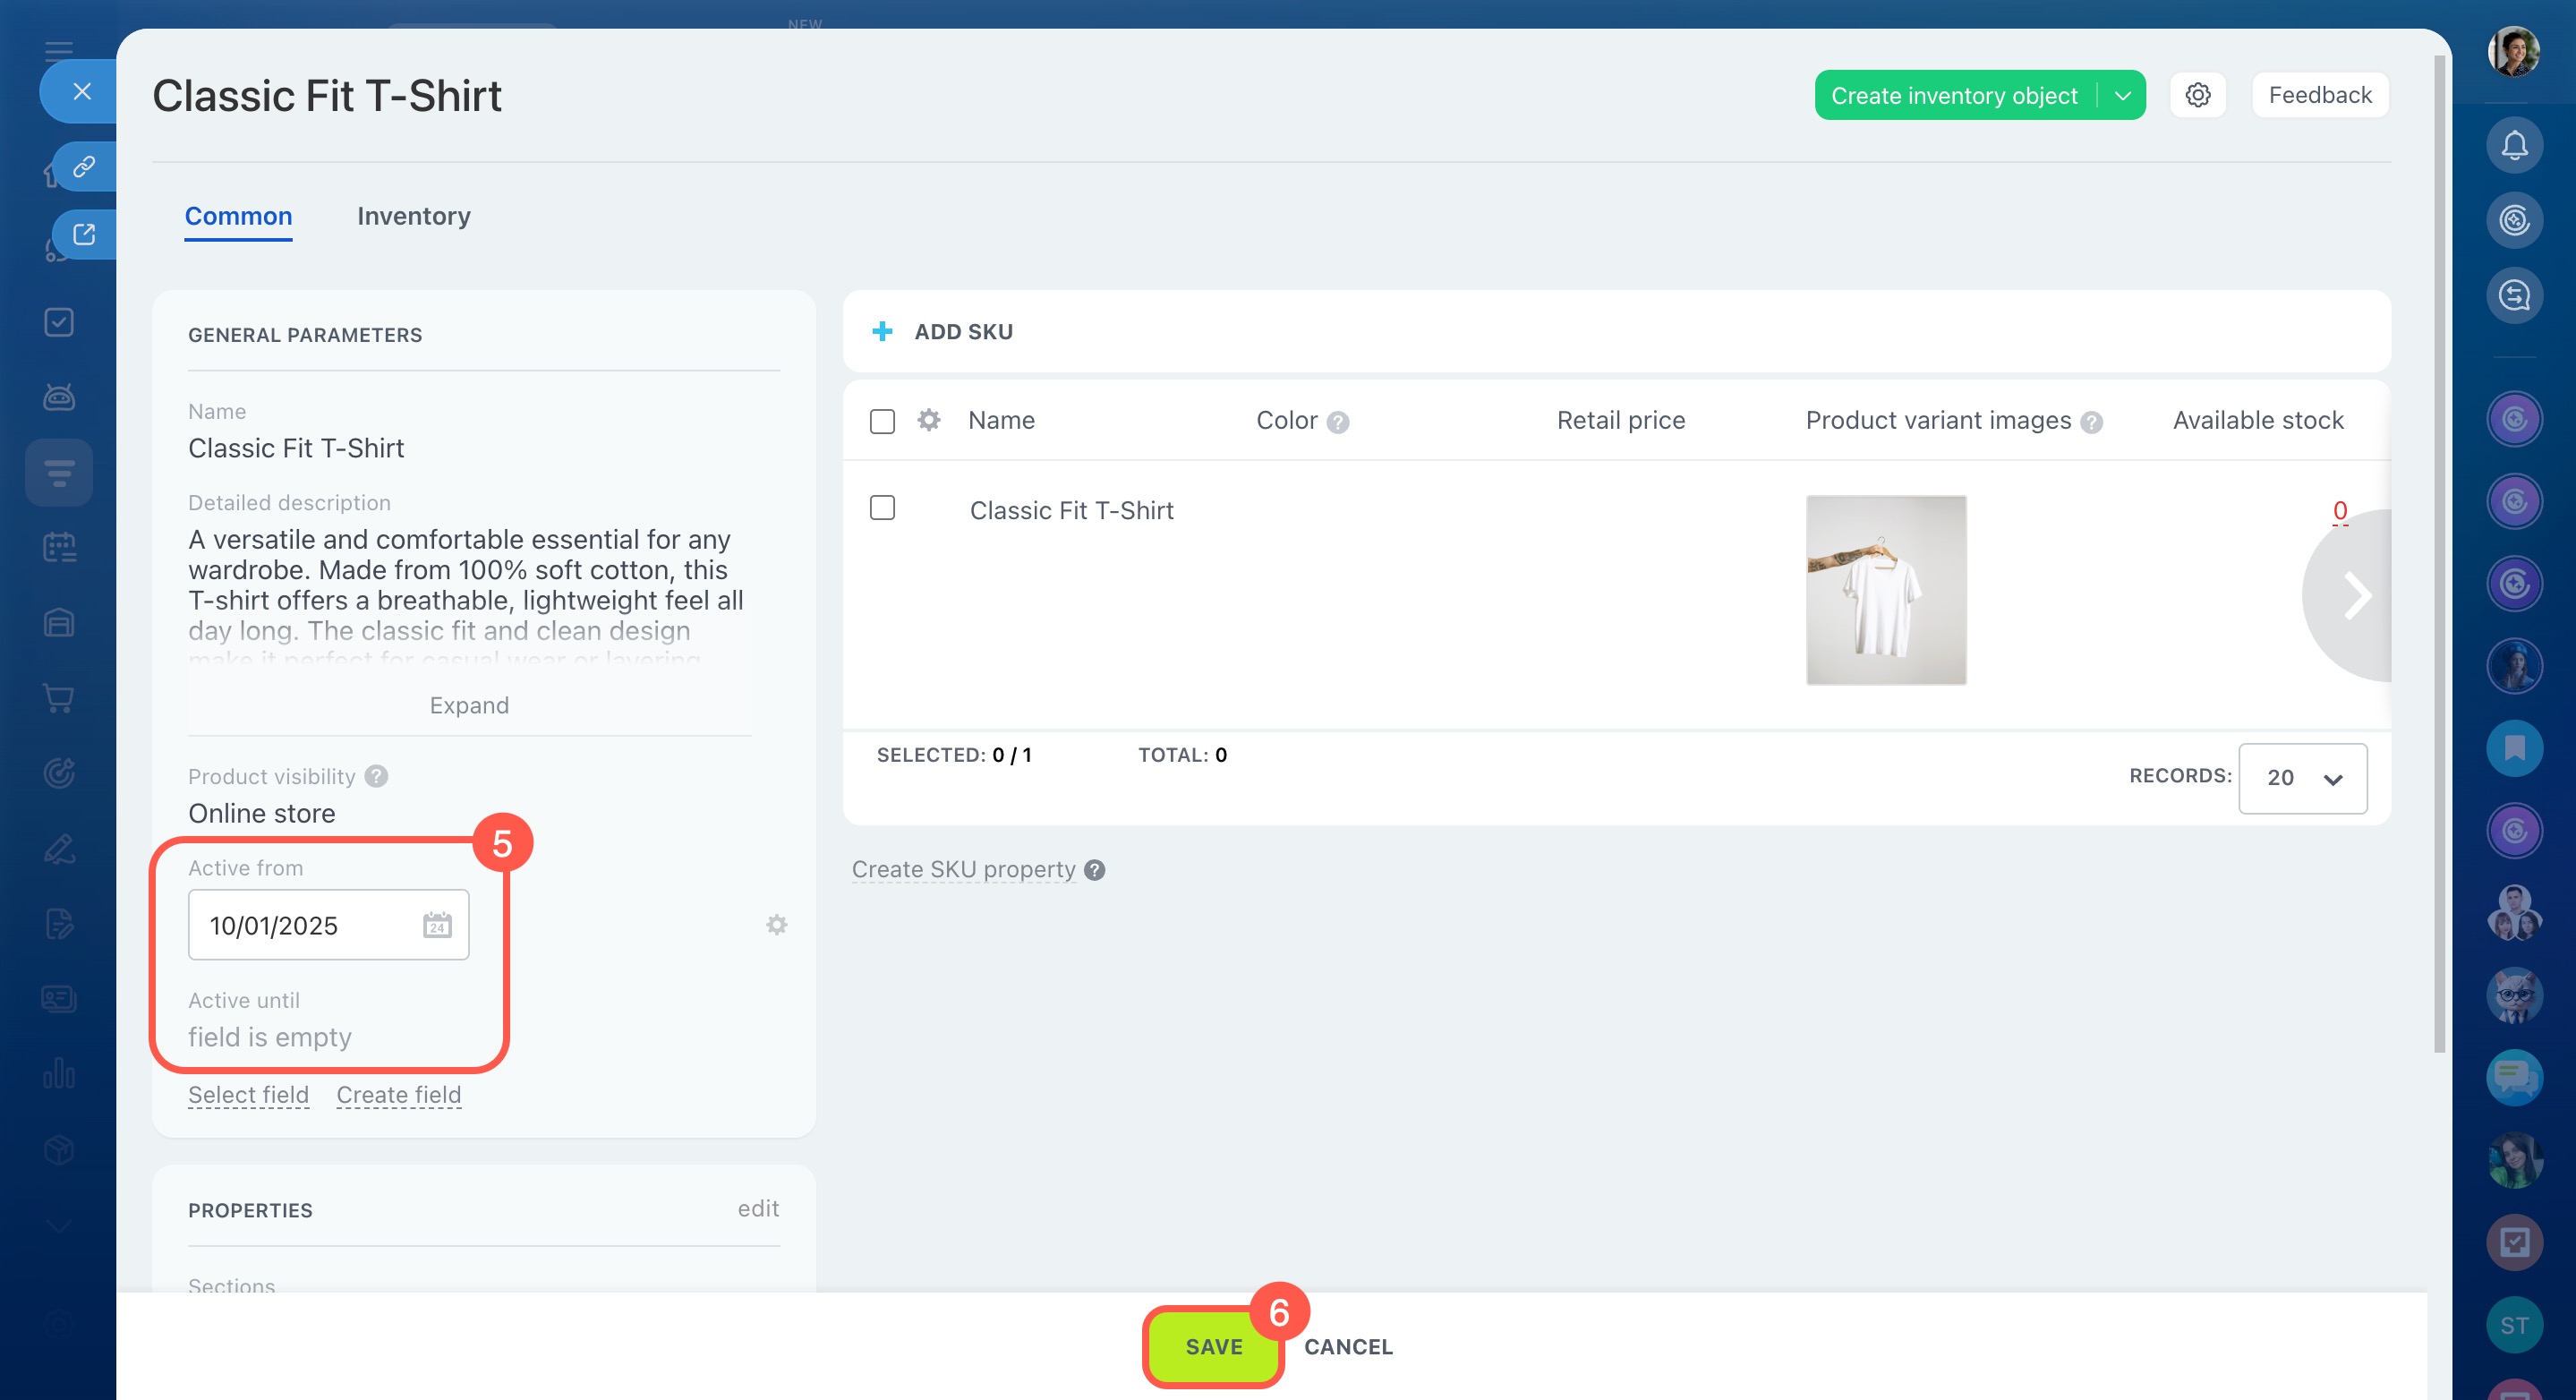Open the Records 20 per page dropdown
Viewport: 2576px width, 1400px height.
click(2302, 778)
